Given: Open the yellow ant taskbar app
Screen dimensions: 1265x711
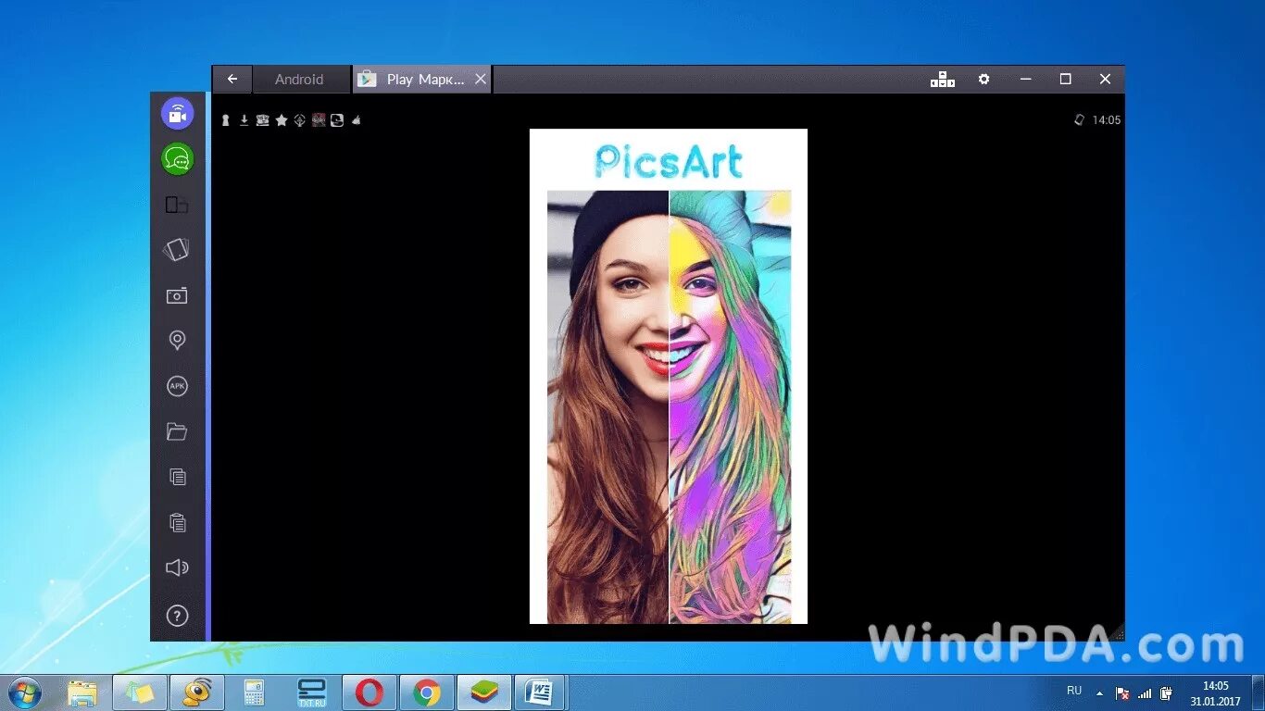Looking at the screenshot, I should click(x=197, y=692).
